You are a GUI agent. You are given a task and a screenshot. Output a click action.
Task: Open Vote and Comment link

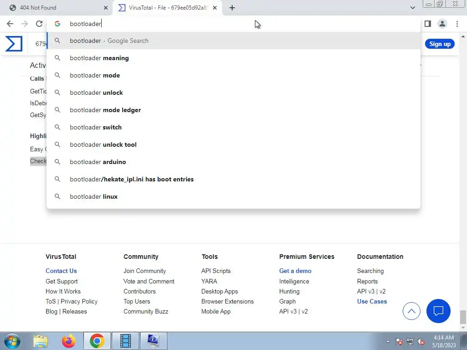(149, 281)
